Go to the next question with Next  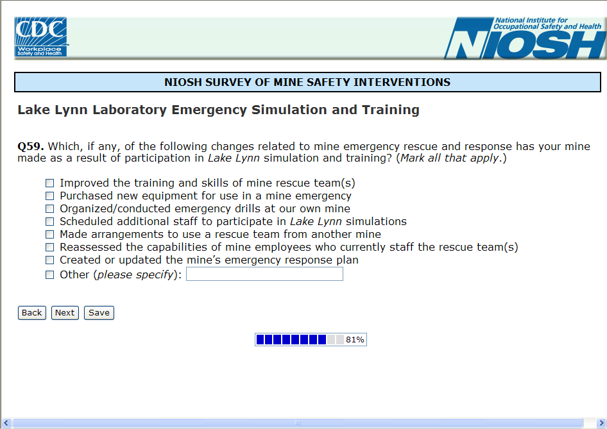pyautogui.click(x=65, y=313)
